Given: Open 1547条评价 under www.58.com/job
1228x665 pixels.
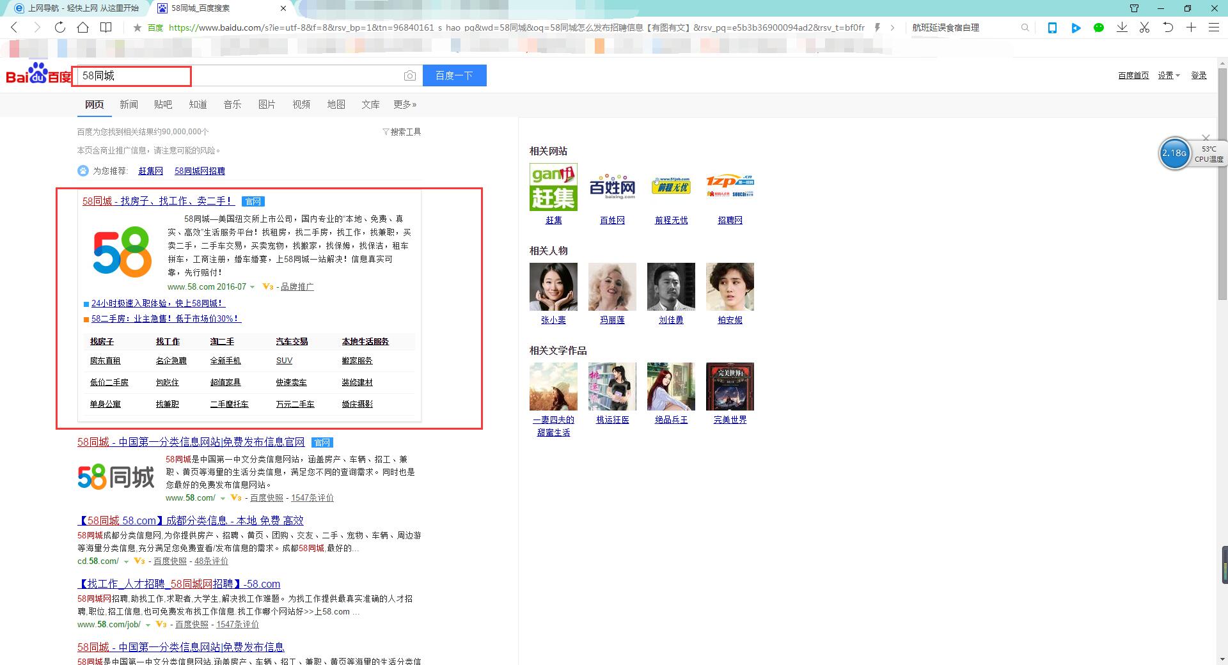Looking at the screenshot, I should [x=237, y=625].
